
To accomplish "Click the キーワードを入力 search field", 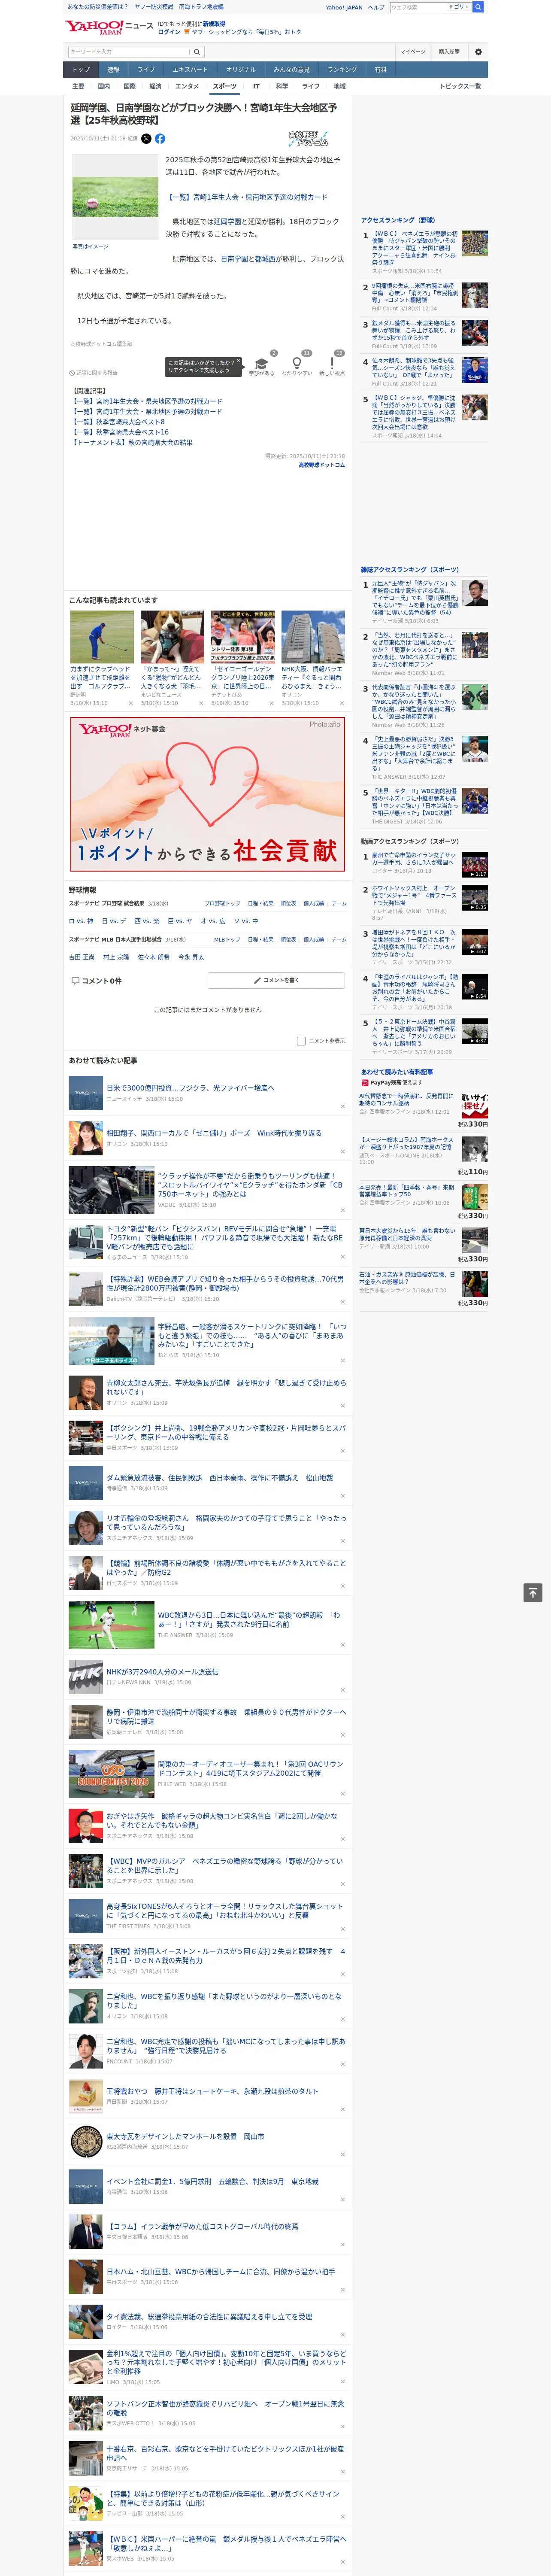I will [129, 51].
